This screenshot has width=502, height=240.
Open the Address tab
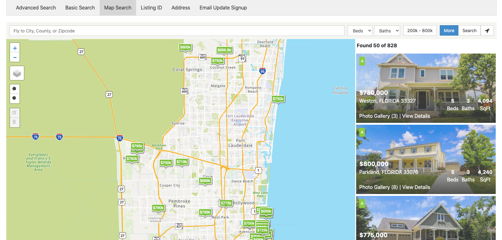click(x=181, y=8)
